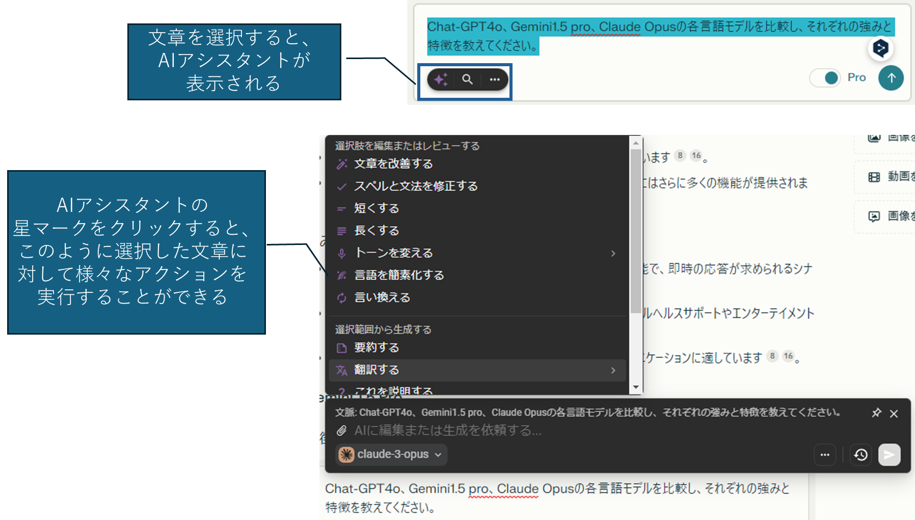Select 言い換える option

point(477,297)
